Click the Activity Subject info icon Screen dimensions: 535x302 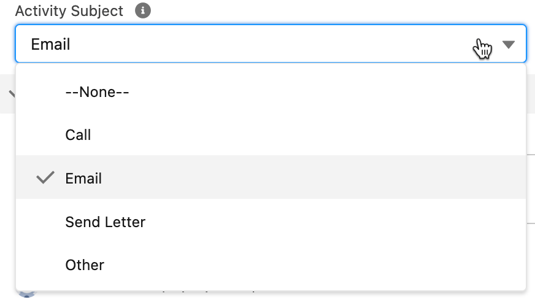click(x=143, y=11)
